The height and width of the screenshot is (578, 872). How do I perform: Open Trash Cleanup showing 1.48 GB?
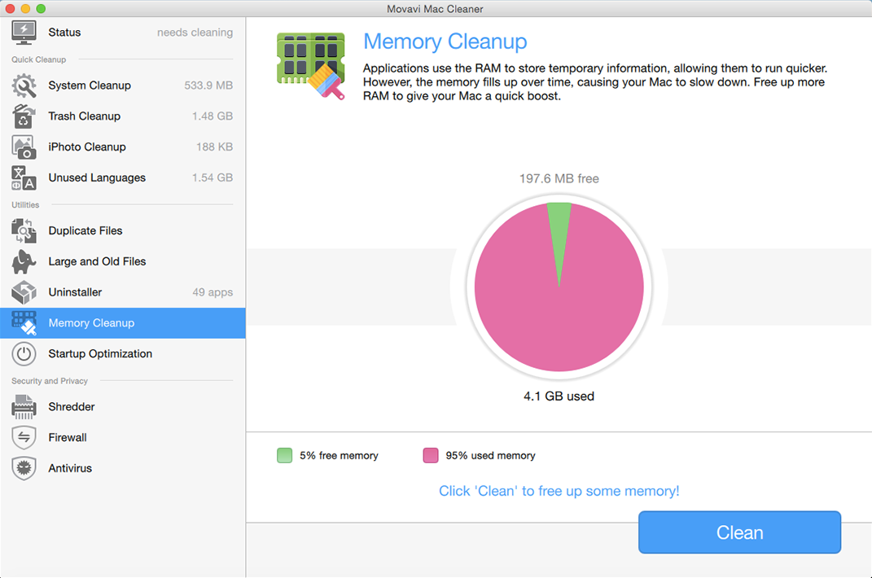122,116
